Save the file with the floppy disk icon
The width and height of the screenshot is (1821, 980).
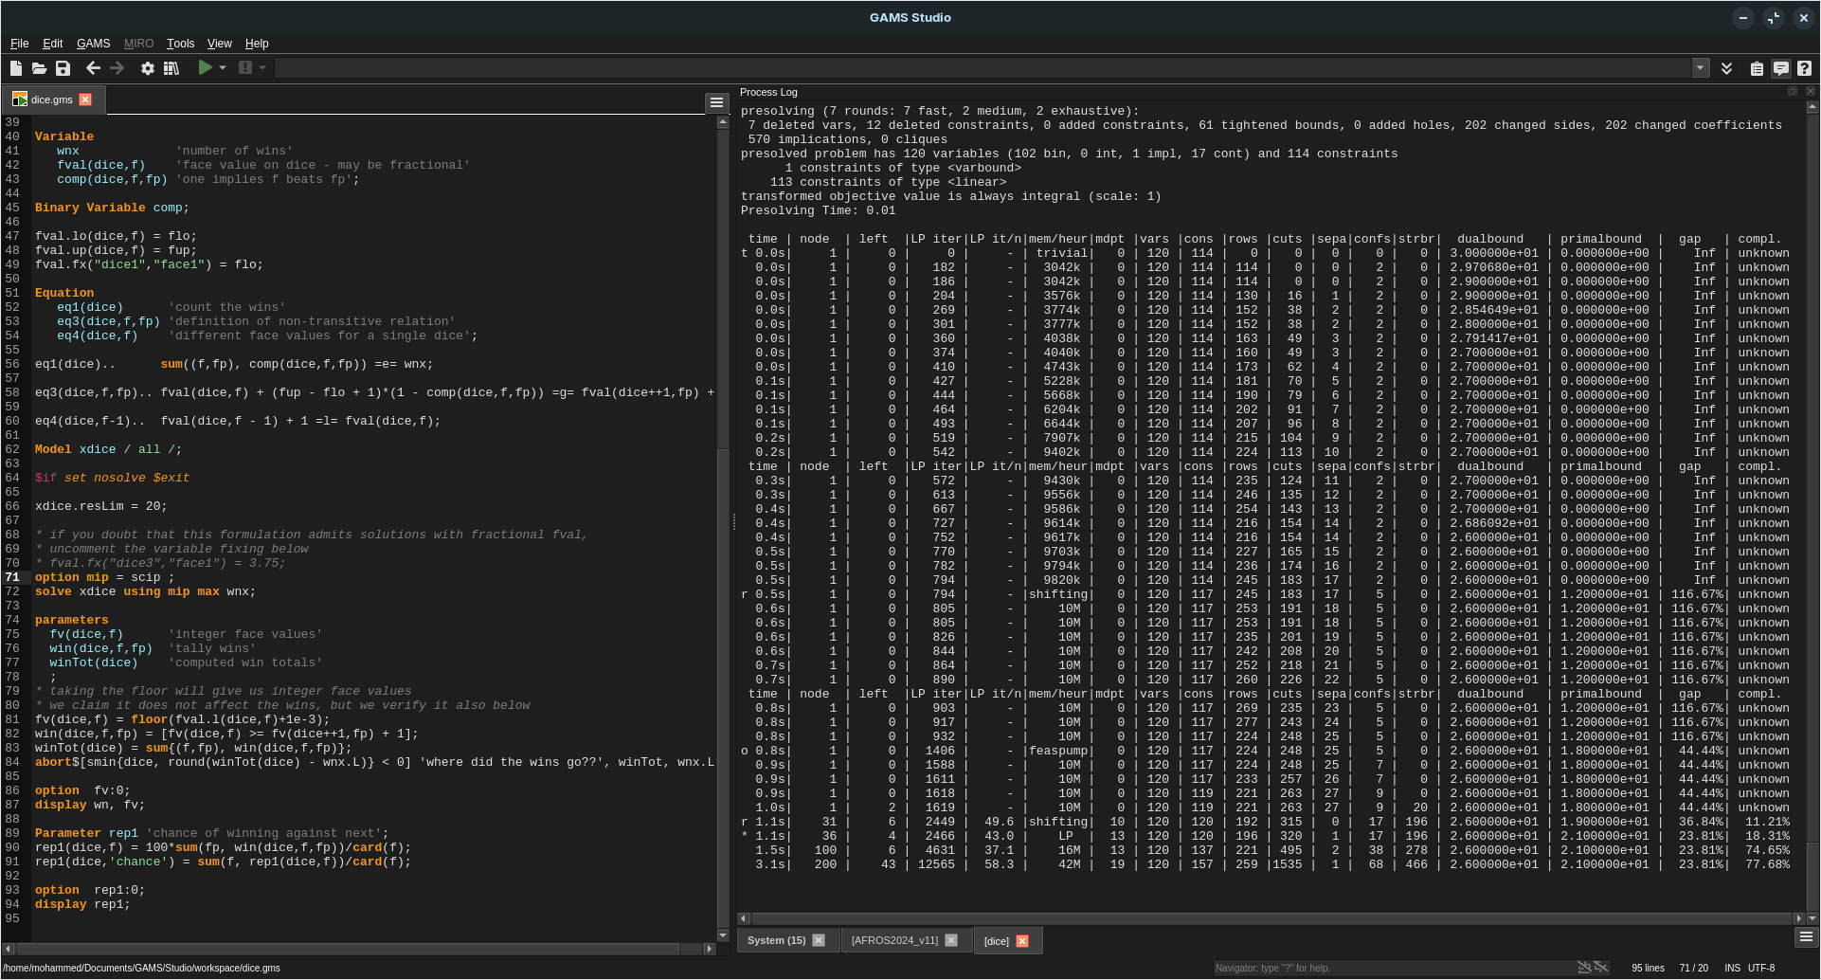click(63, 68)
